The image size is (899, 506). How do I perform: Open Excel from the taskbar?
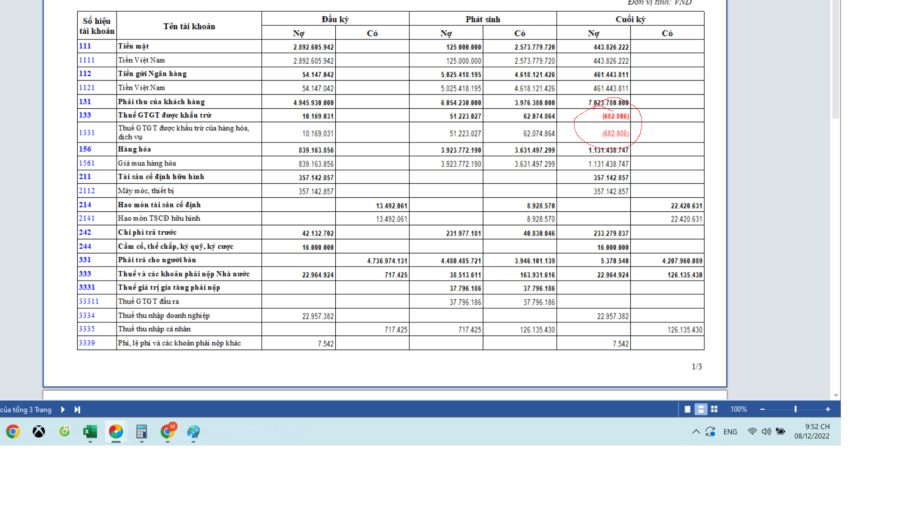pyautogui.click(x=90, y=432)
